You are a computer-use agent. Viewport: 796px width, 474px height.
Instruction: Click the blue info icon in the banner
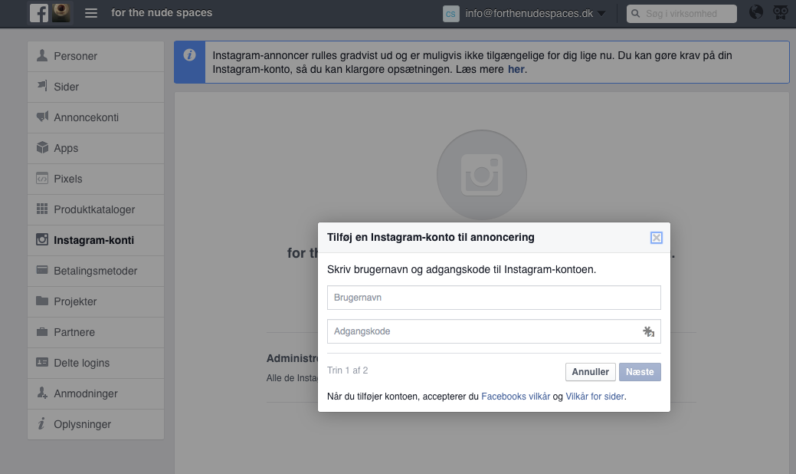189,55
